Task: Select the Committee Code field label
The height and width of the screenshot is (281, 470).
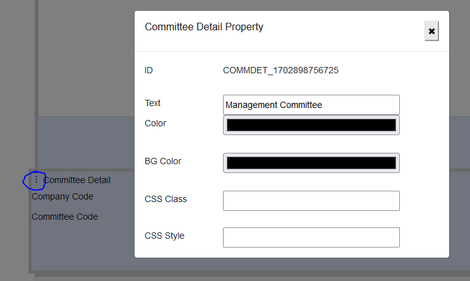Action: (x=65, y=217)
